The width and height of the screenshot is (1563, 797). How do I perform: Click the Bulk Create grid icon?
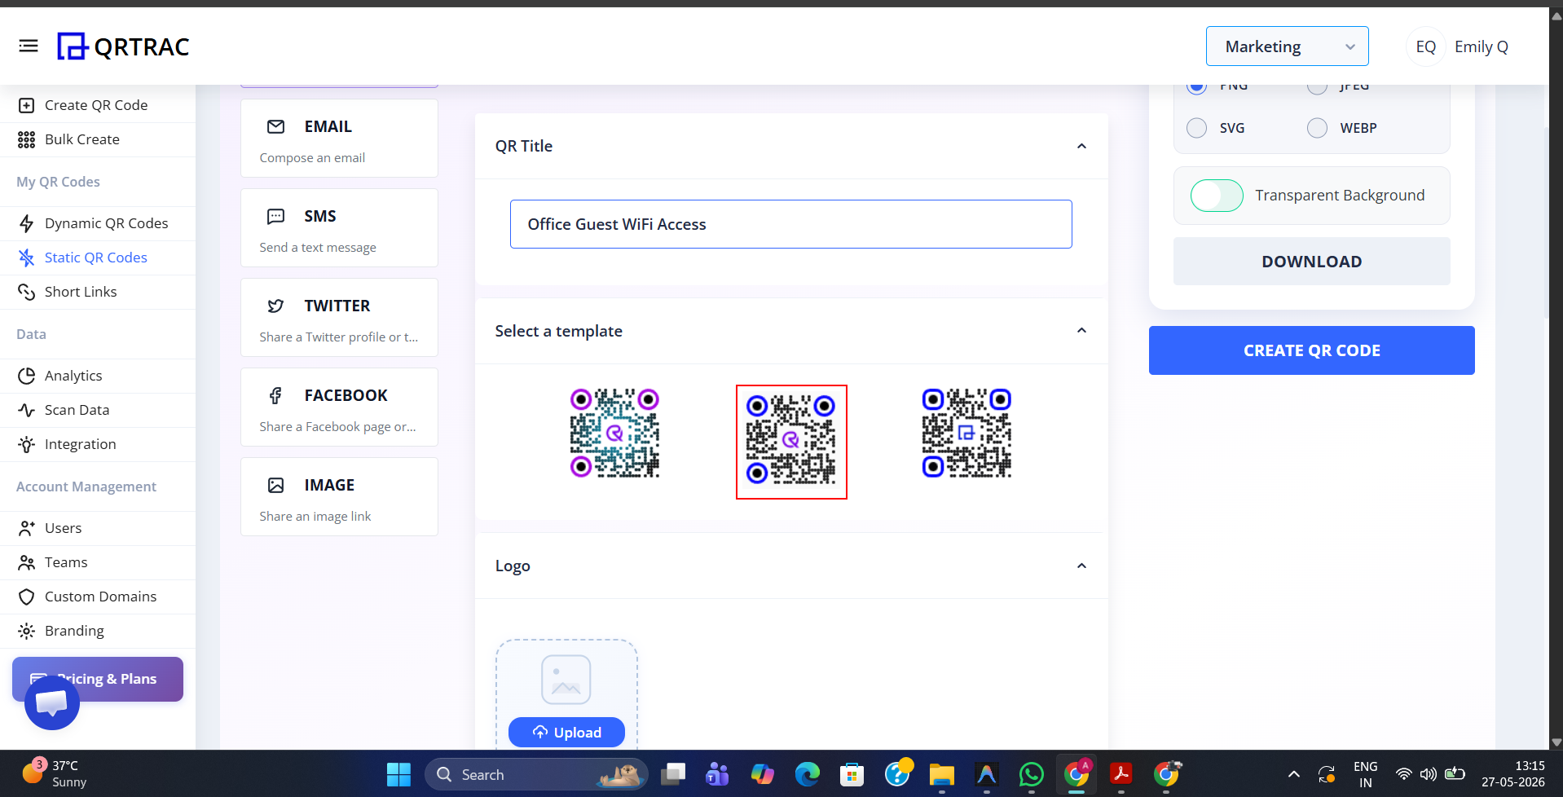26,139
